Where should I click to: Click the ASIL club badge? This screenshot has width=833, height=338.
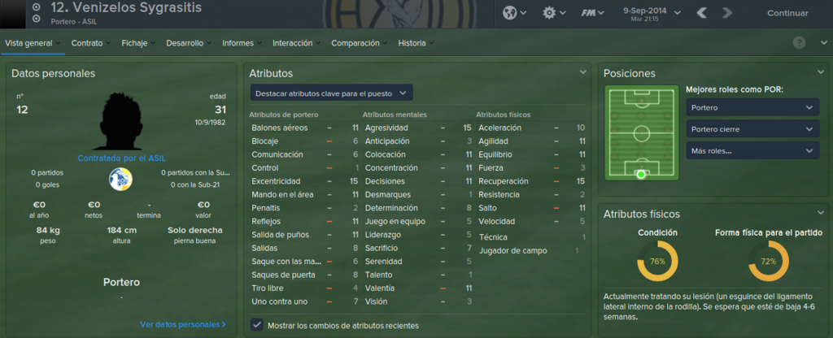pos(120,179)
